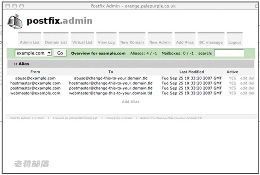Image resolution: width=260 pixels, height=175 pixels.
Task: Click webmaster@example.com in From column
Action: (x=35, y=93)
